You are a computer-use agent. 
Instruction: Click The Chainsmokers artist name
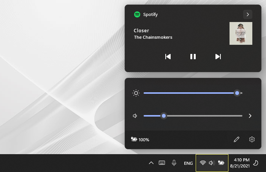point(153,37)
